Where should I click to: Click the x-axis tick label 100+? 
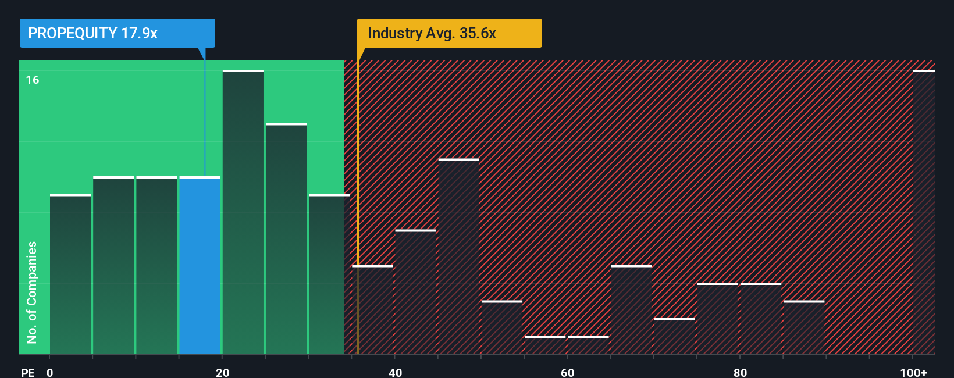(x=914, y=372)
